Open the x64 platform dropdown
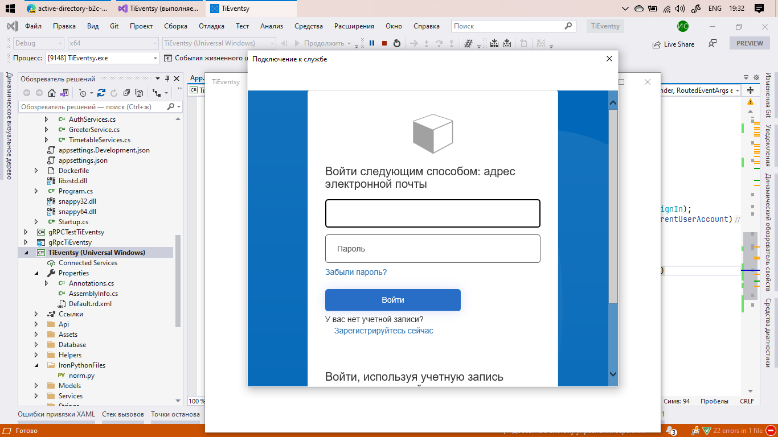Screen dimensions: 778x437 (x=112, y=43)
